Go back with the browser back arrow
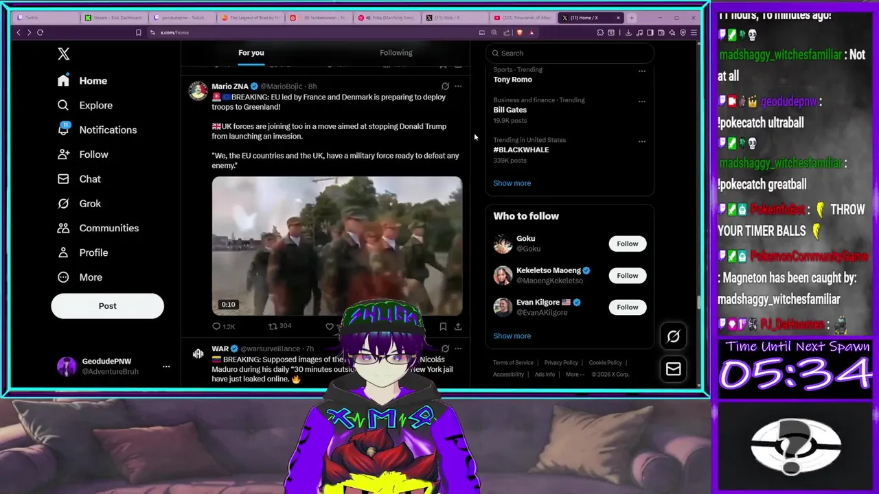 19,32
